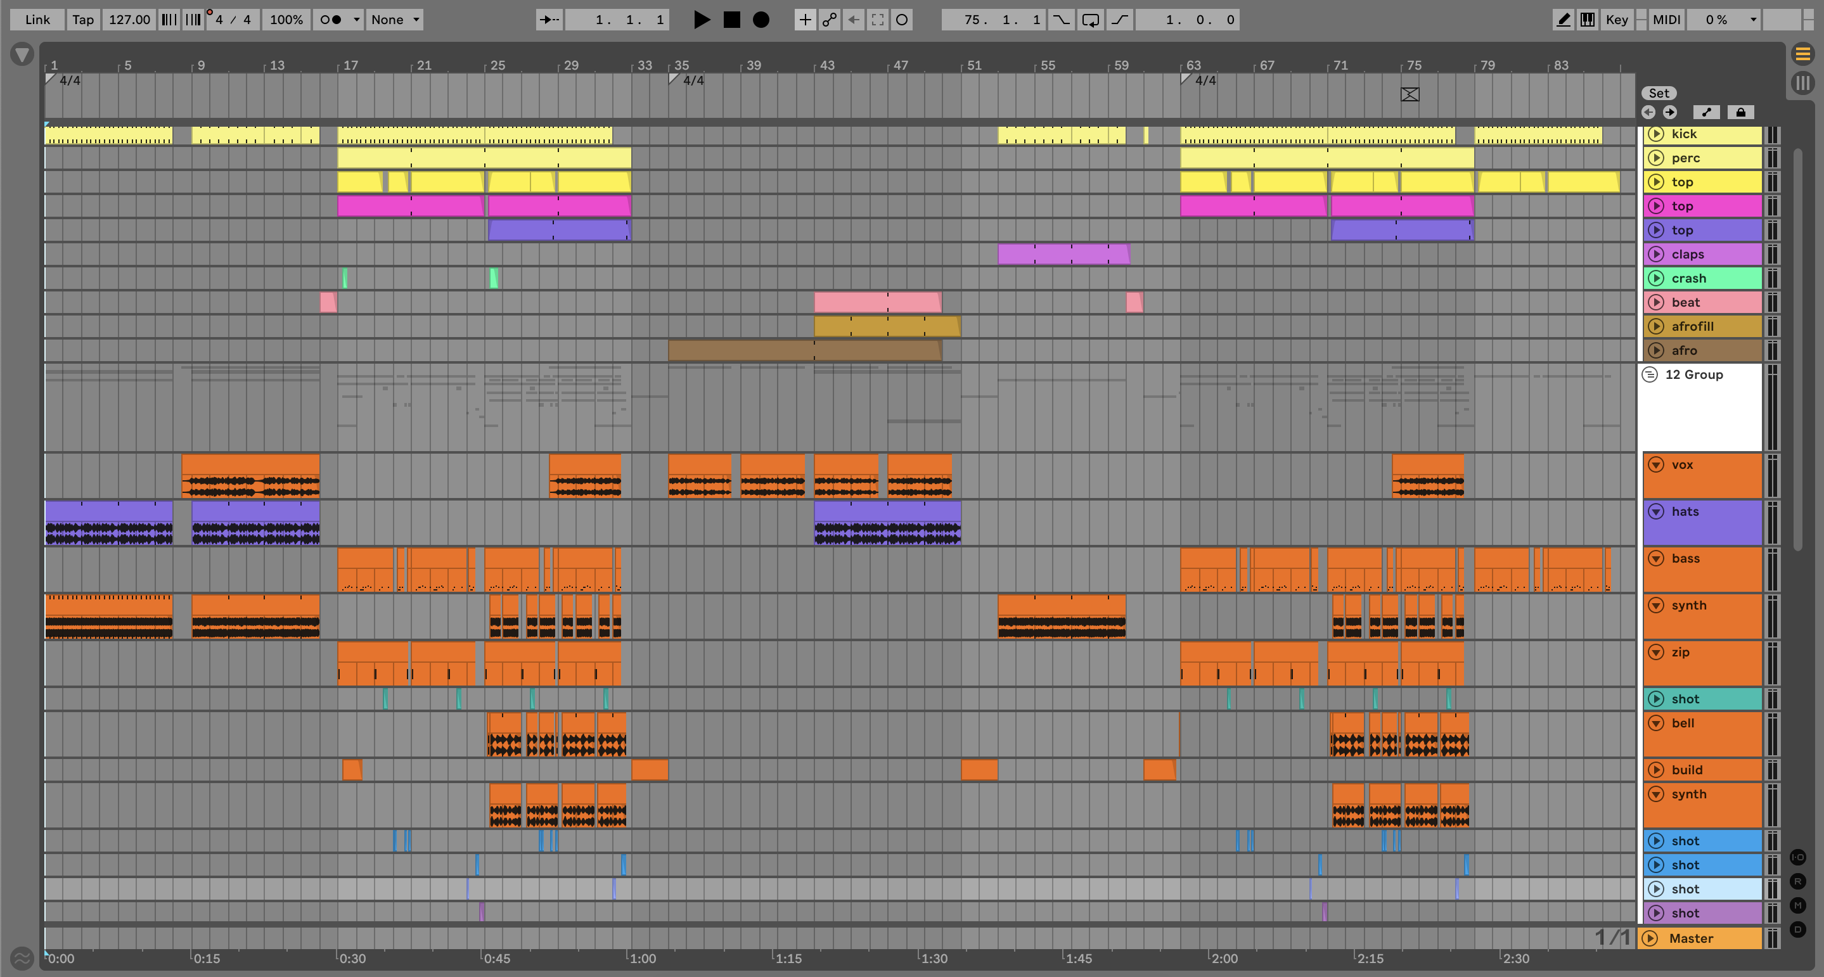Image resolution: width=1824 pixels, height=977 pixels.
Task: Toggle Returns section R button
Action: (x=1798, y=881)
